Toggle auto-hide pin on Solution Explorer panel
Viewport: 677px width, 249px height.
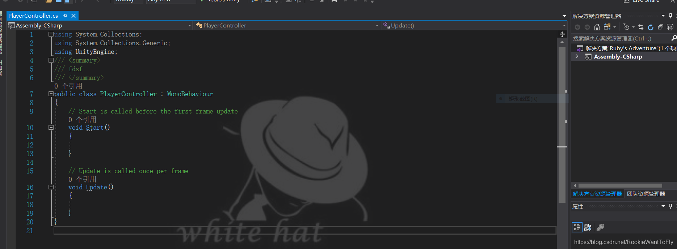point(670,16)
